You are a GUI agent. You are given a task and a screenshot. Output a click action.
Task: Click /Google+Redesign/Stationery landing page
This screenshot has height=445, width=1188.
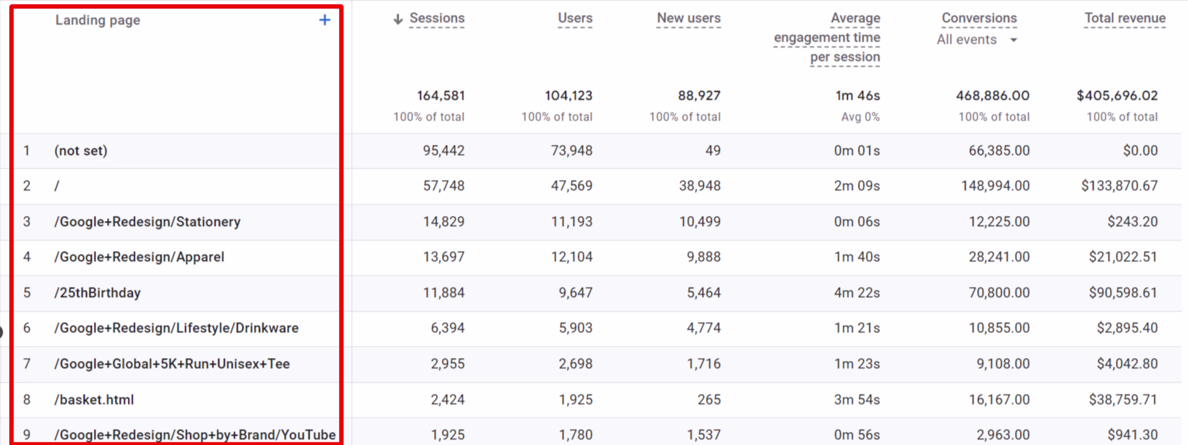click(x=147, y=222)
